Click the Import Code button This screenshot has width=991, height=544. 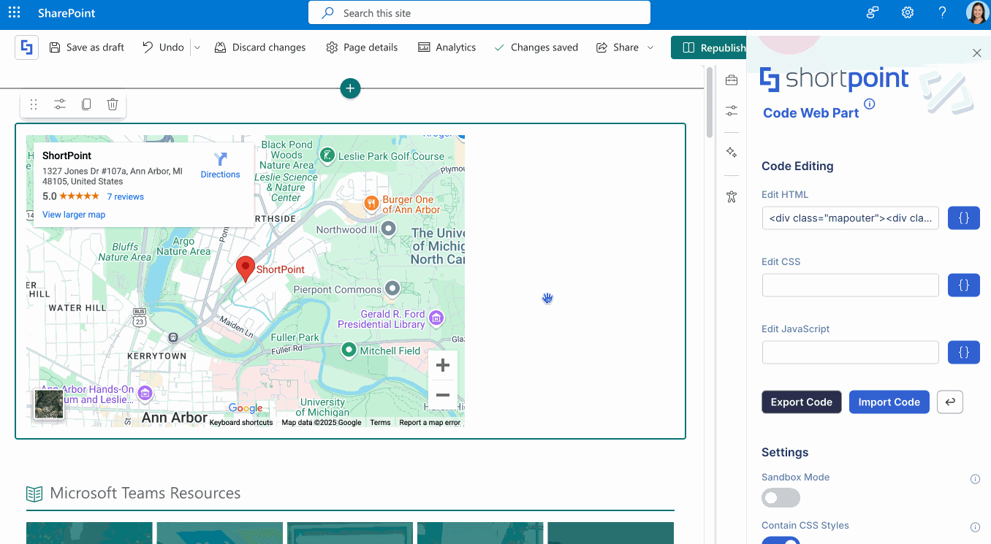pos(889,402)
